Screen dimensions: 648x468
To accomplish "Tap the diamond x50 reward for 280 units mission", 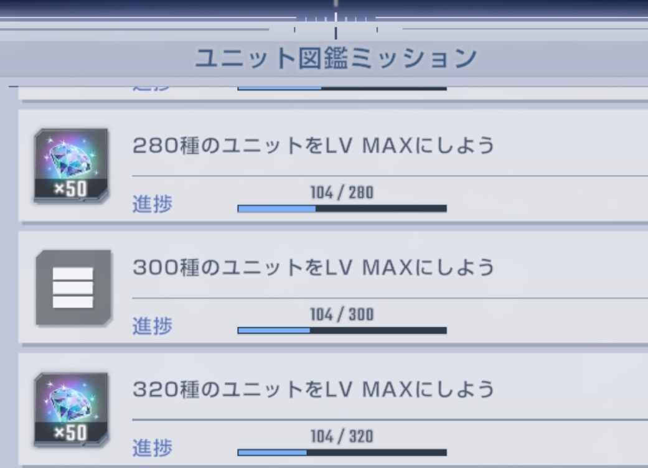I will [x=71, y=166].
